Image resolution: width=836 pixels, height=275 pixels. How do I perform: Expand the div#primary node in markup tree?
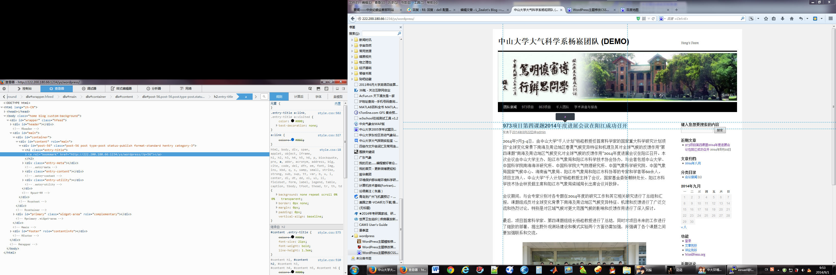(14, 214)
